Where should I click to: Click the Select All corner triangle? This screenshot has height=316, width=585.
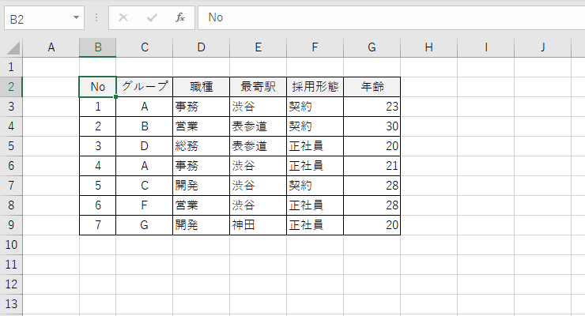pos(13,48)
